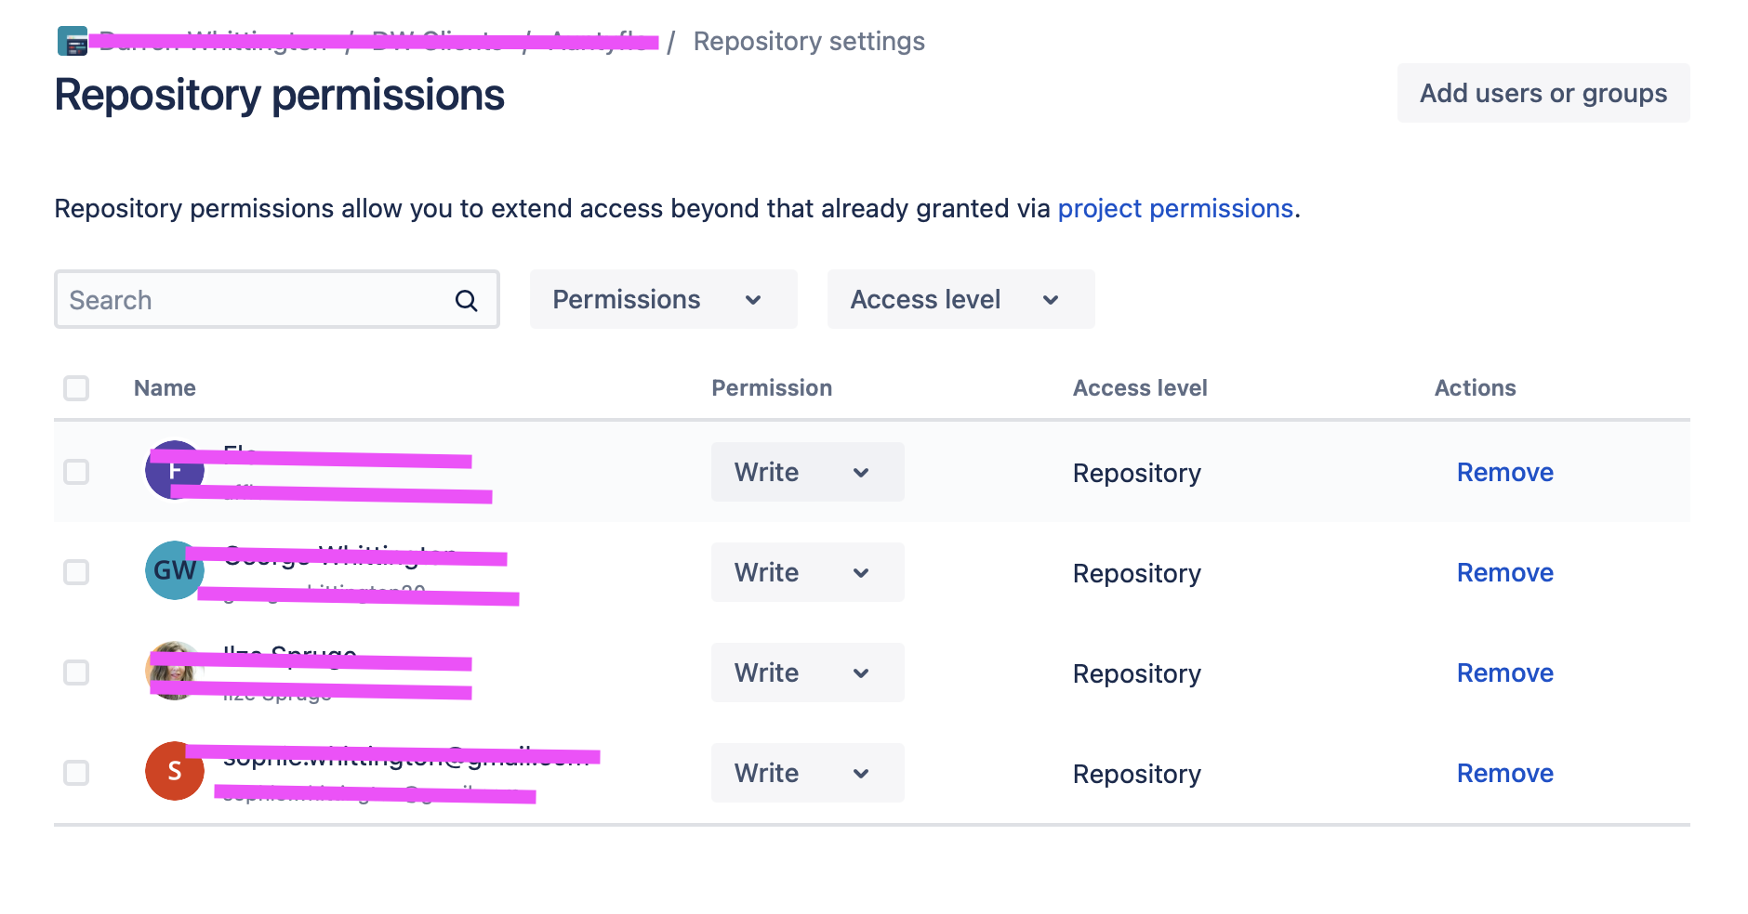Change the Write permission for the GW user
Viewport: 1748px width, 914px height.
coord(807,572)
